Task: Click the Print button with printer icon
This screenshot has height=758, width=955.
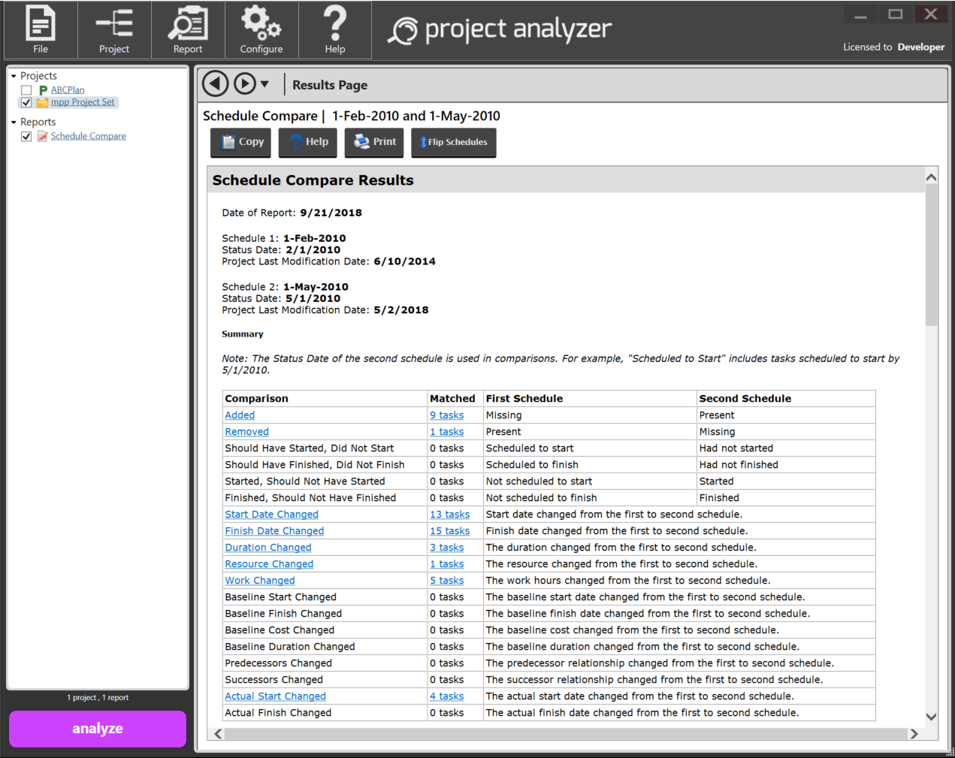Action: coord(374,142)
